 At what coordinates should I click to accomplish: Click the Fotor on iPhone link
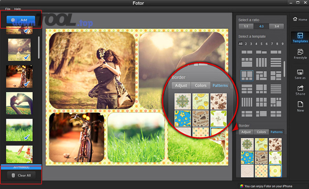(x=266, y=186)
